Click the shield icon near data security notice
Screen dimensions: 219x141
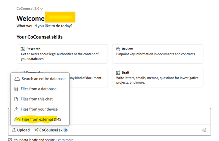click(x=10, y=139)
